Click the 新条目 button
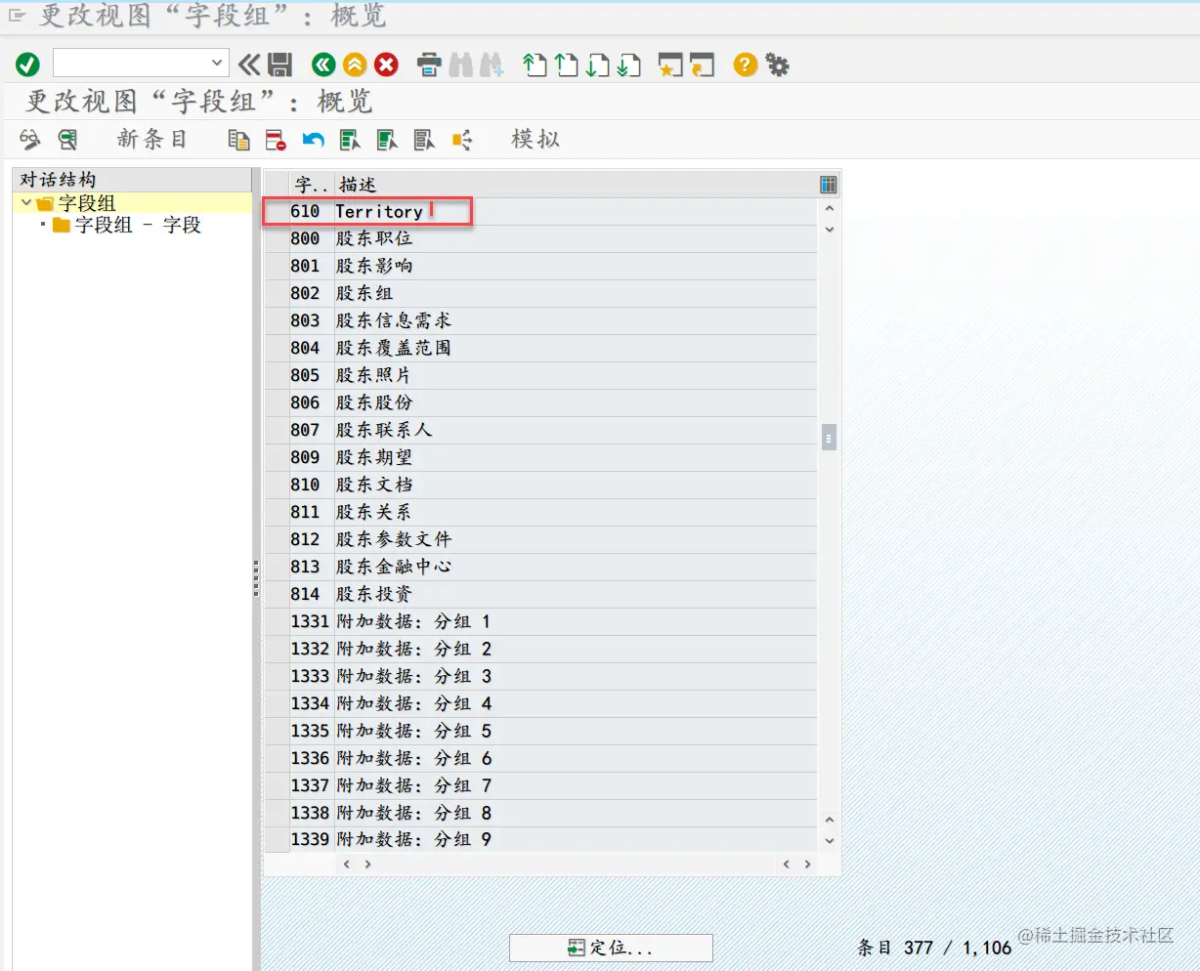Viewport: 1200px width, 971px height. pos(151,140)
